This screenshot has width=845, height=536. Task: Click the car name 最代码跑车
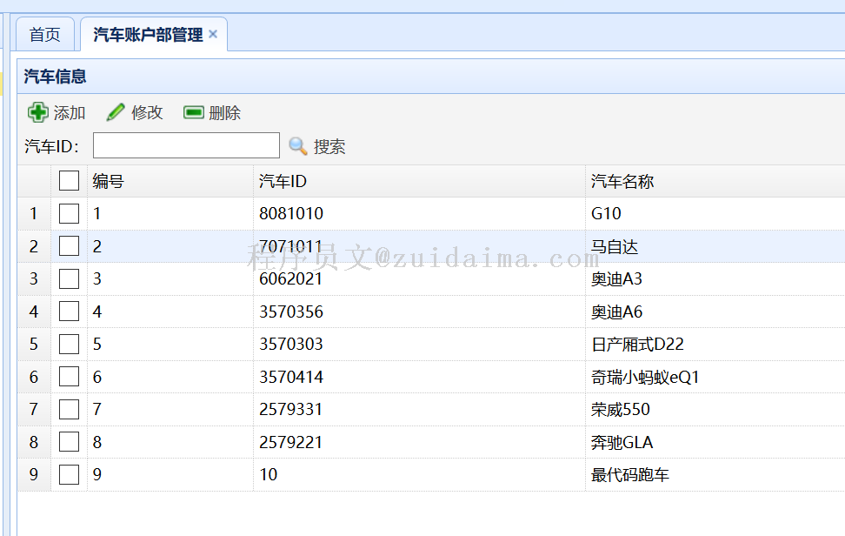[630, 475]
